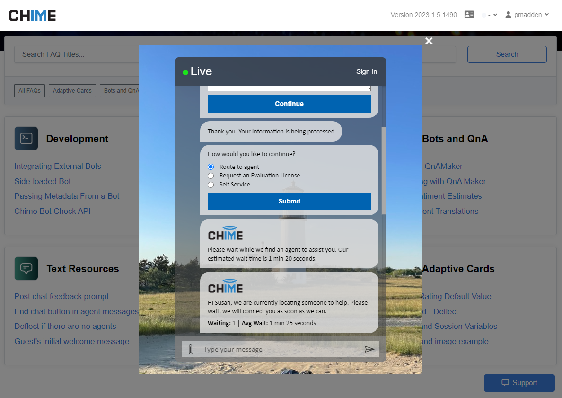The width and height of the screenshot is (562, 398).
Task: Click the Version 2023.1.5.1490 text
Action: pyautogui.click(x=424, y=15)
